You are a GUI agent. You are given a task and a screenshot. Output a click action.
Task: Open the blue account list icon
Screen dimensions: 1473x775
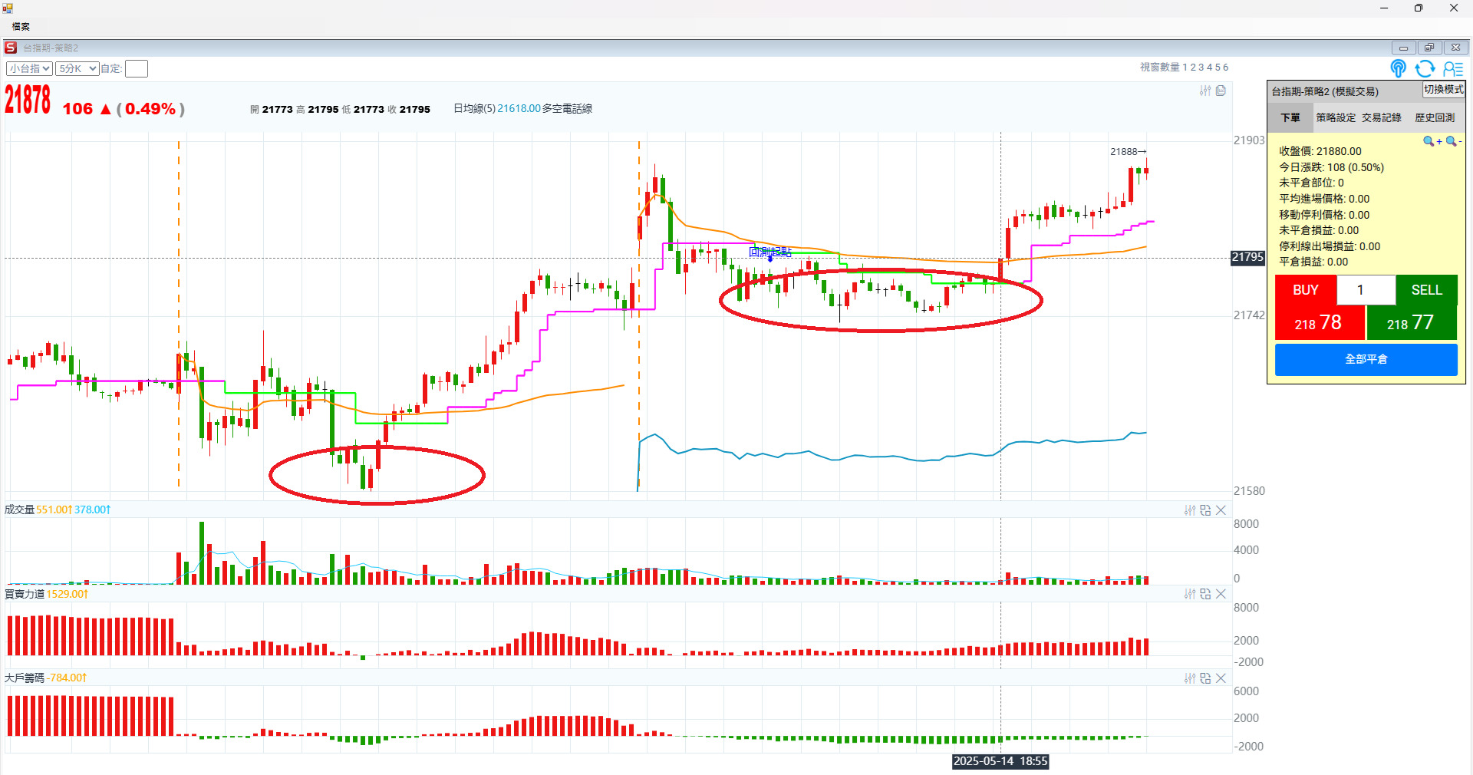pos(1453,69)
